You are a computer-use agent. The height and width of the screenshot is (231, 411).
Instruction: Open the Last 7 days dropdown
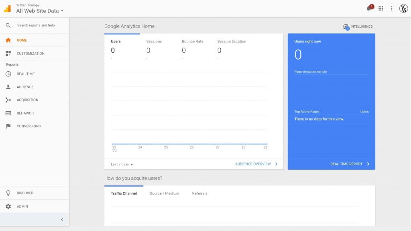point(122,165)
